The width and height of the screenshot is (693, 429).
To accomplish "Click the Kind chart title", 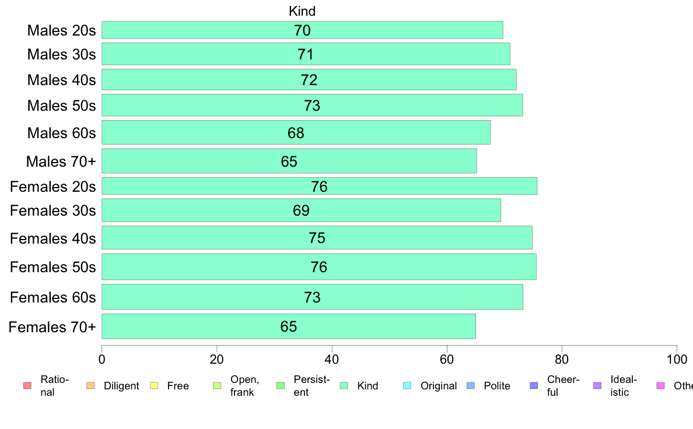I will [x=302, y=11].
